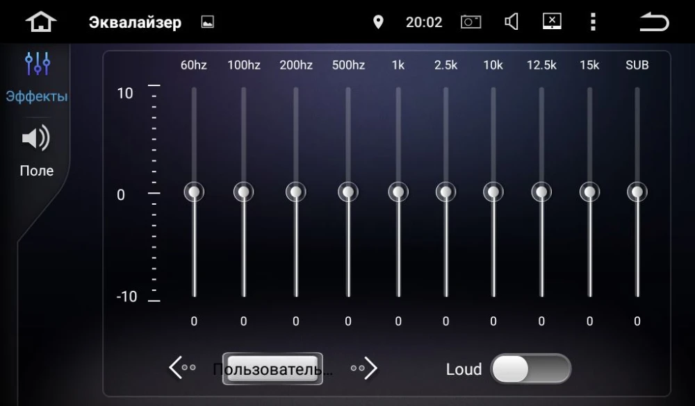Toggle the Loud switch

tap(530, 369)
